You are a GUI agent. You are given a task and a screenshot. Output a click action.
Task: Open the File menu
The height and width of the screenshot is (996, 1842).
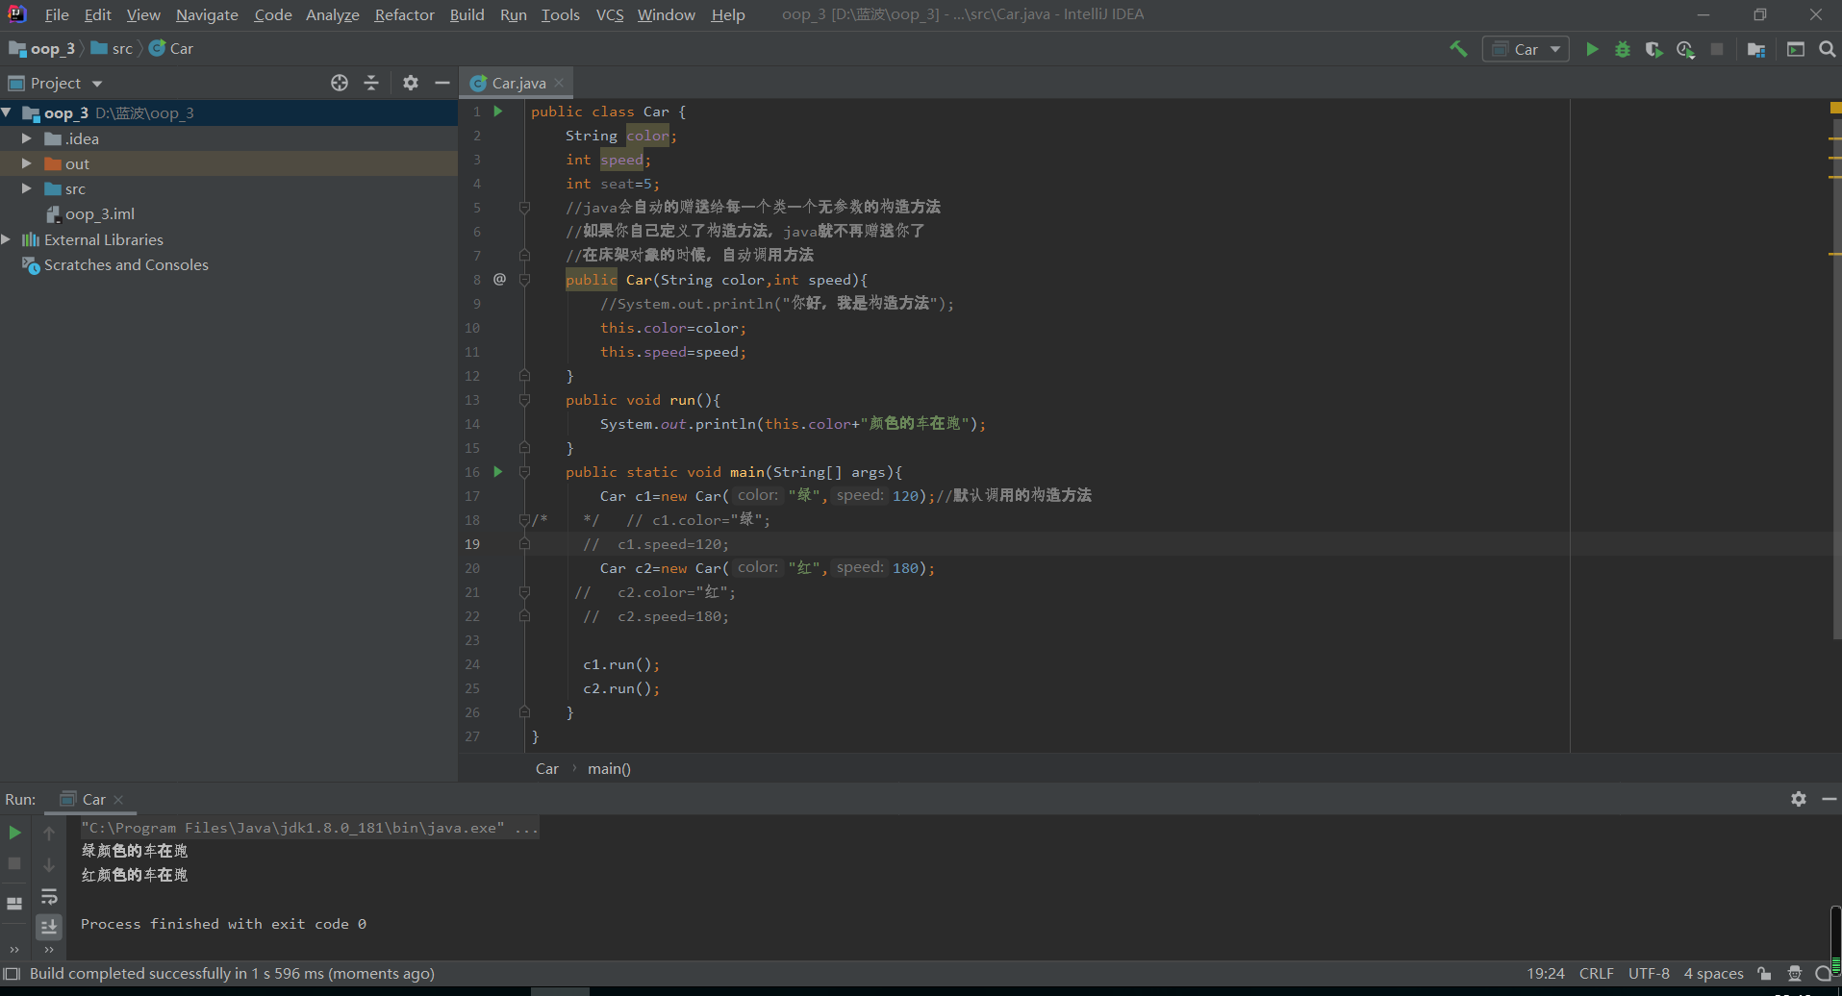click(x=57, y=14)
